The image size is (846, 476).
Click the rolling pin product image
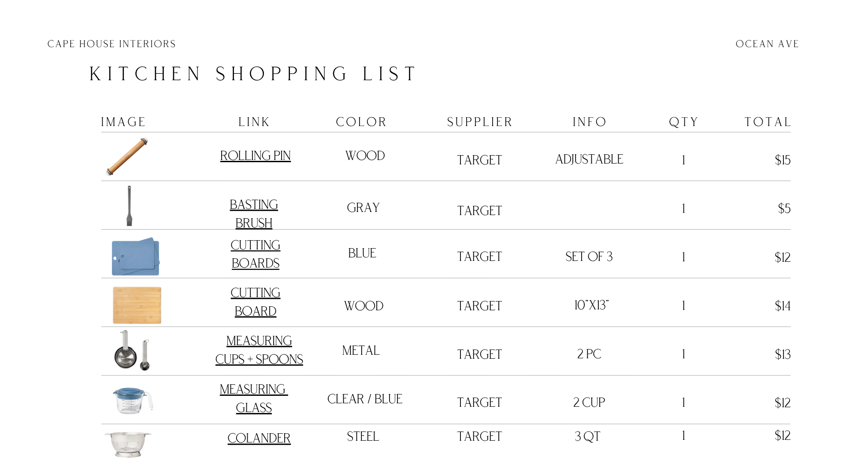coord(127,156)
